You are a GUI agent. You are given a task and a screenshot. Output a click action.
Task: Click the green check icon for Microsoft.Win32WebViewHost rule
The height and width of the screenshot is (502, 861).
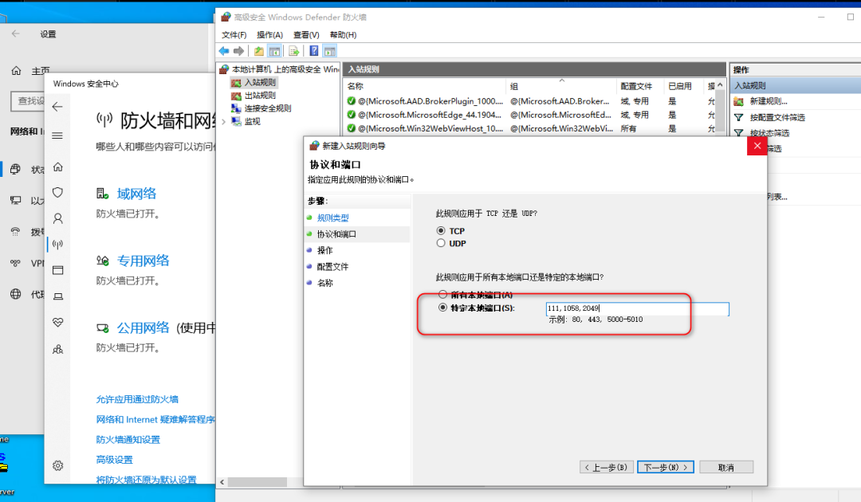click(x=352, y=128)
